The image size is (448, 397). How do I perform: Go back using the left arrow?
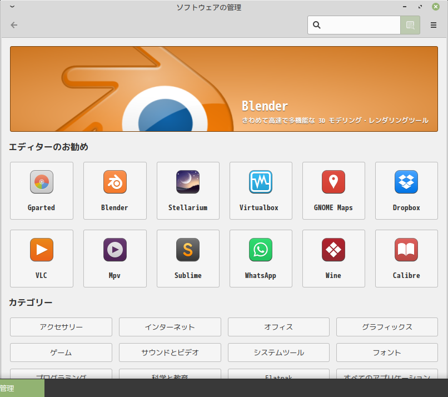pyautogui.click(x=14, y=25)
